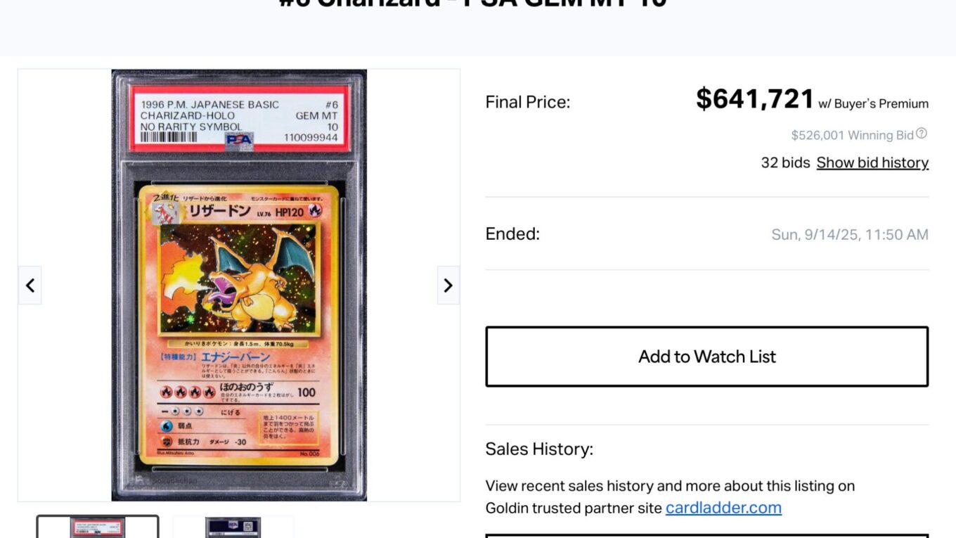Click the Charizard PSA GEM MT title heading
The width and height of the screenshot is (956, 538).
pyautogui.click(x=472, y=3)
